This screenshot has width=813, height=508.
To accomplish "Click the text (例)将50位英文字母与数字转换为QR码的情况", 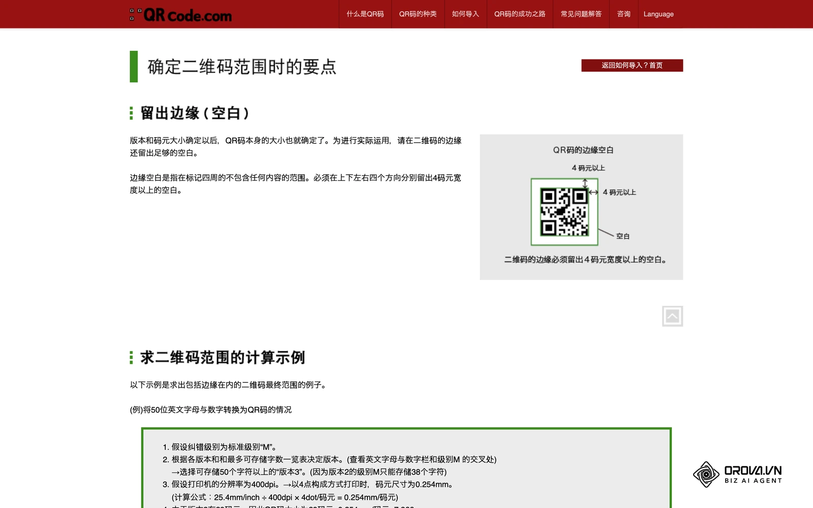I will [x=211, y=410].
